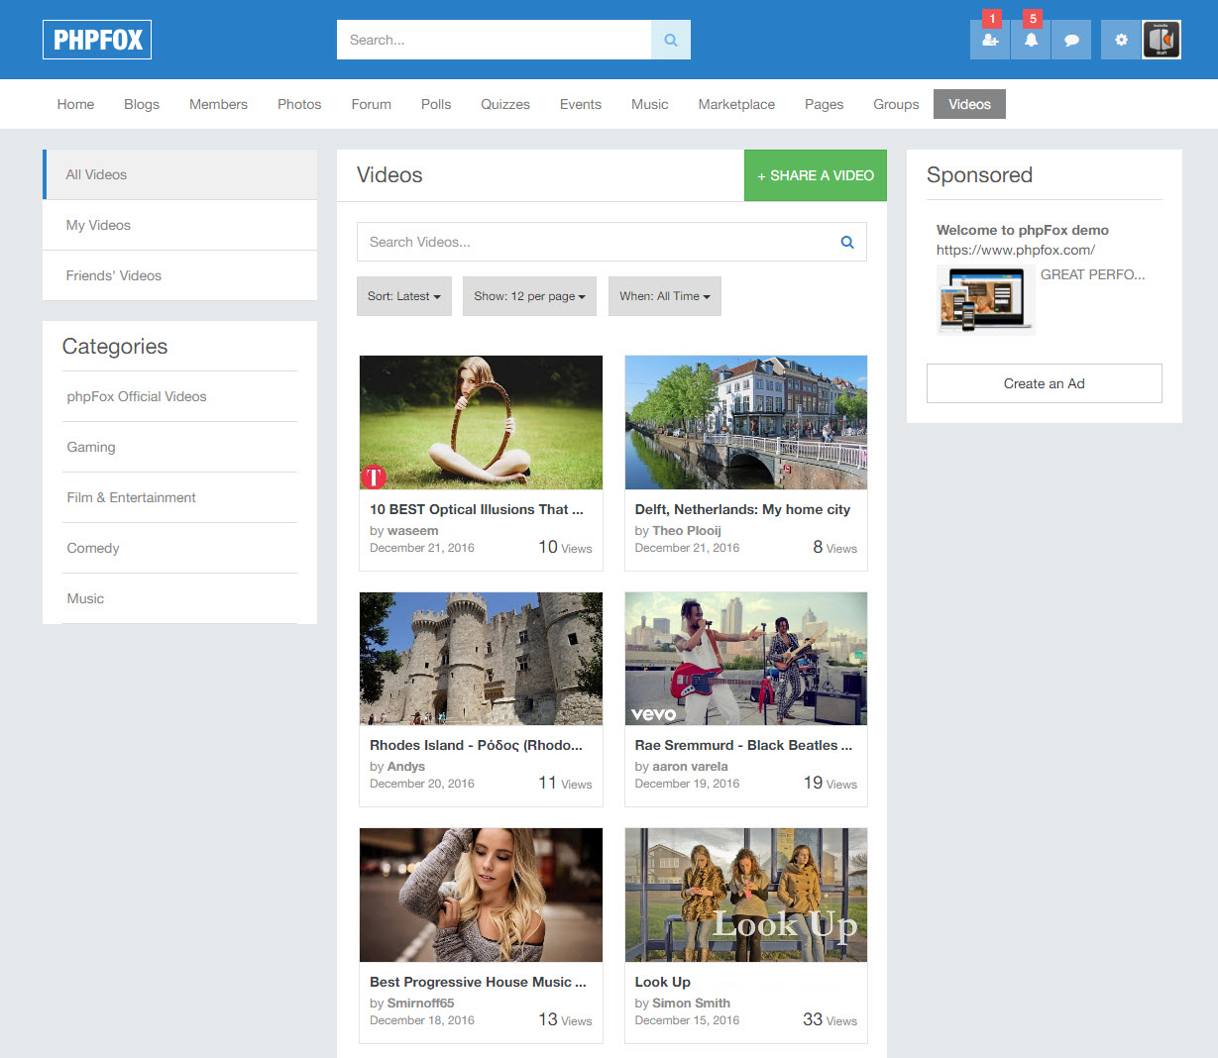The width and height of the screenshot is (1218, 1058).
Task: Open settings via the gear icon
Action: click(x=1120, y=40)
